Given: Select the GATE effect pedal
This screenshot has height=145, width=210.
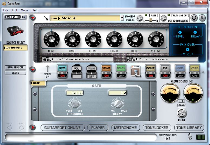Looking at the screenshot, I should 62,68.
